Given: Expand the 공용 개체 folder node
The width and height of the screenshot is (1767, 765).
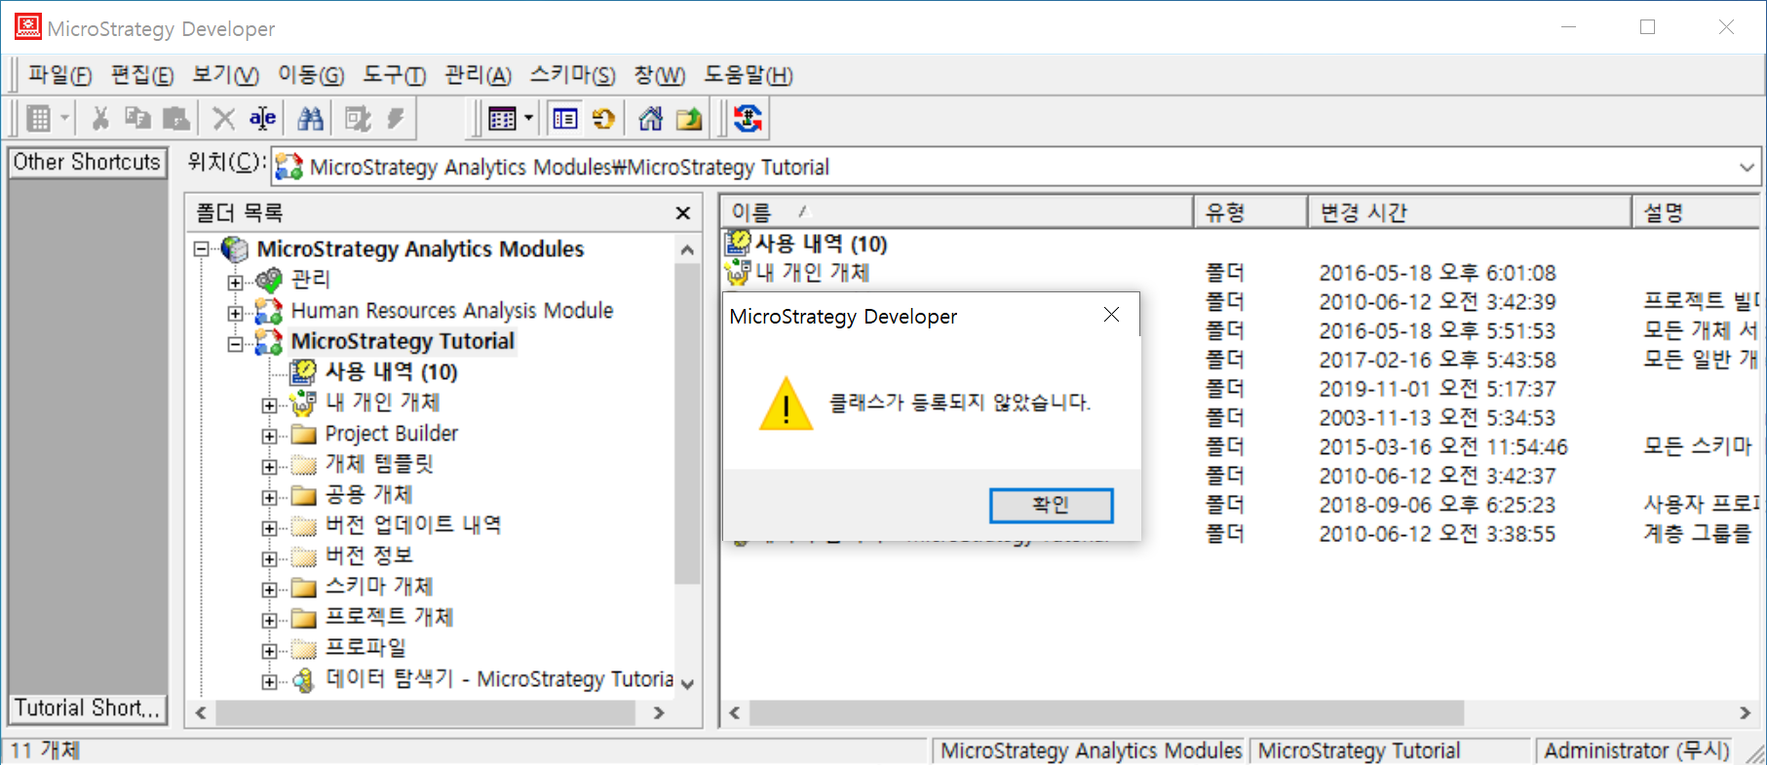Looking at the screenshot, I should click(x=269, y=498).
